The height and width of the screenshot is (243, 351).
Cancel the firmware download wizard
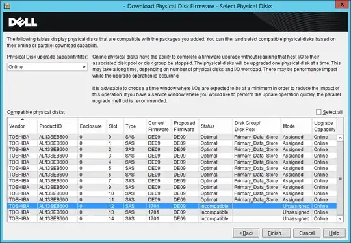(x=307, y=233)
